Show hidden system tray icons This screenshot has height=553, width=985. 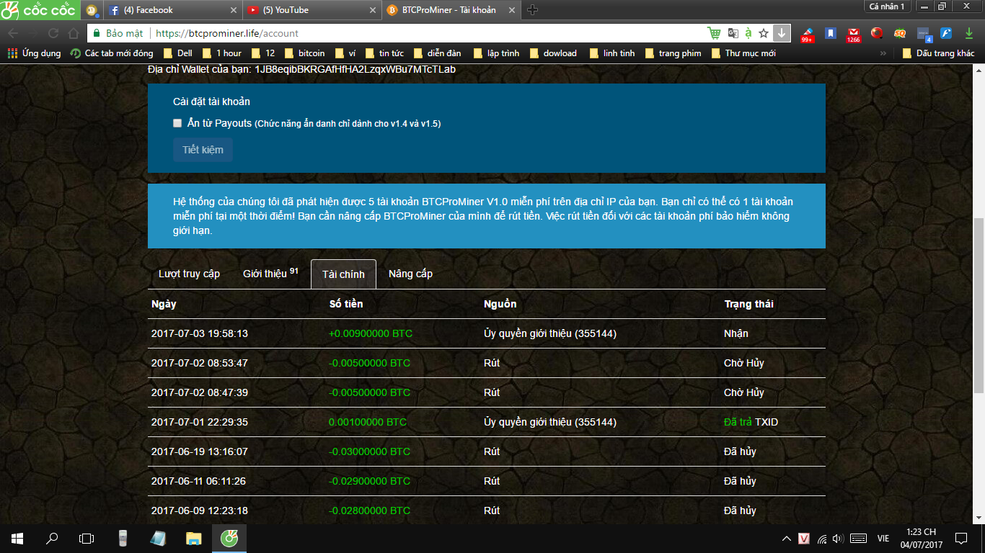tap(787, 539)
